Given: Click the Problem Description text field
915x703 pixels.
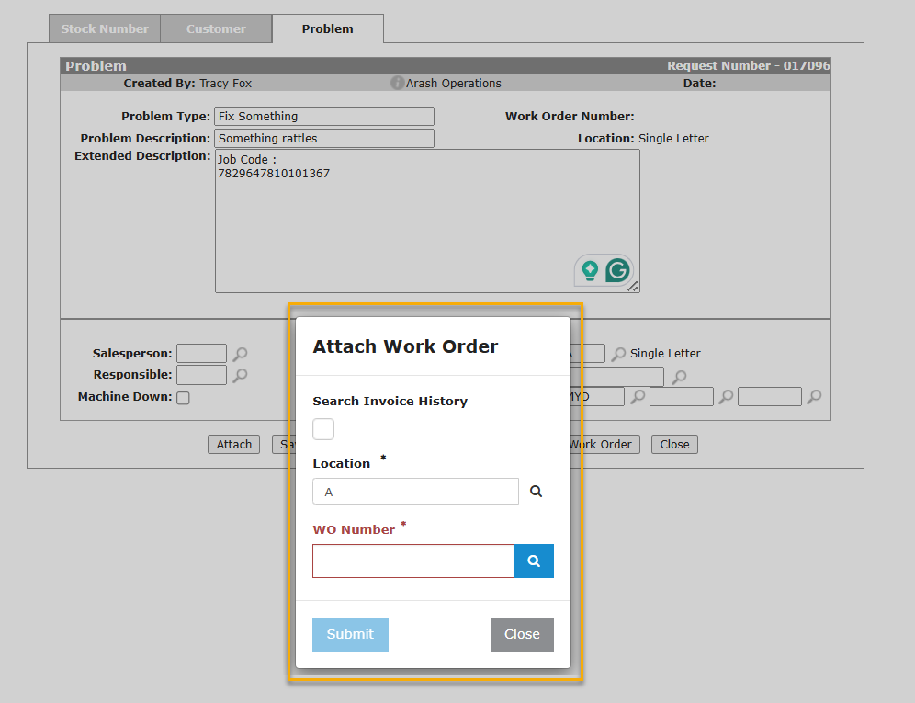Looking at the screenshot, I should [x=323, y=139].
